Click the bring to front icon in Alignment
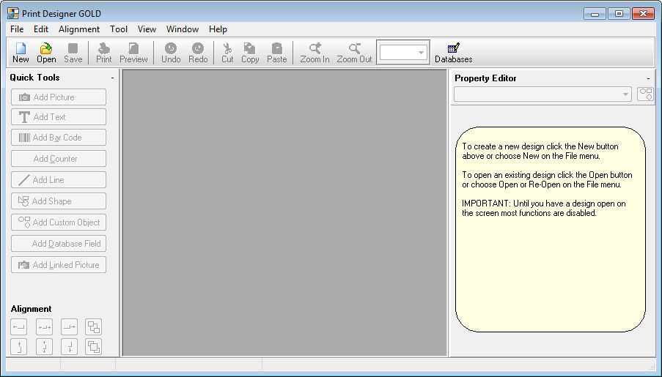 [x=94, y=326]
